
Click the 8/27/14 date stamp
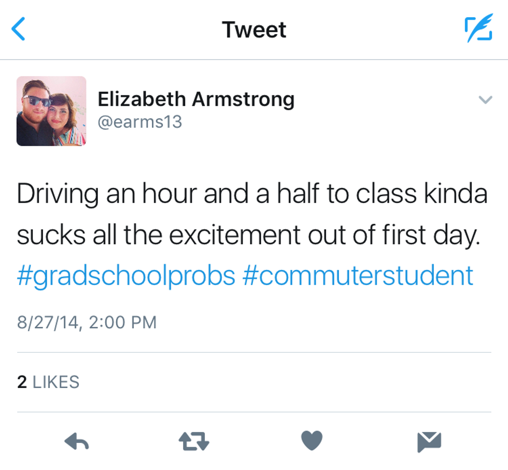point(49,322)
